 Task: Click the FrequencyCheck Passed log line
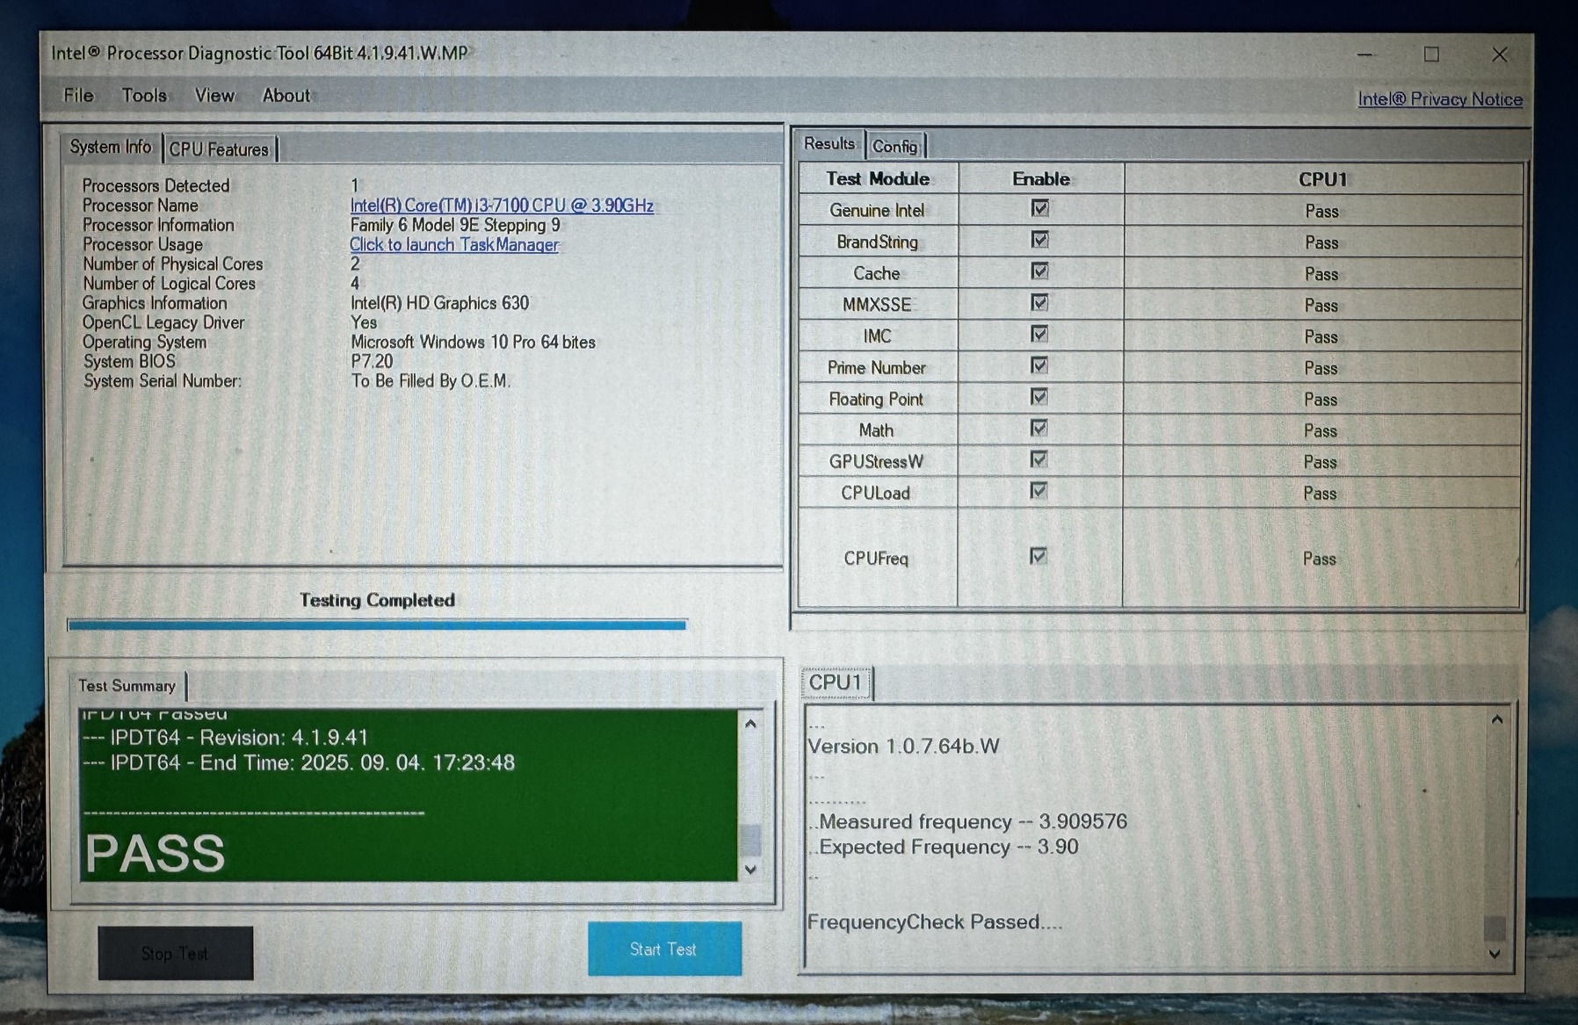(x=935, y=921)
